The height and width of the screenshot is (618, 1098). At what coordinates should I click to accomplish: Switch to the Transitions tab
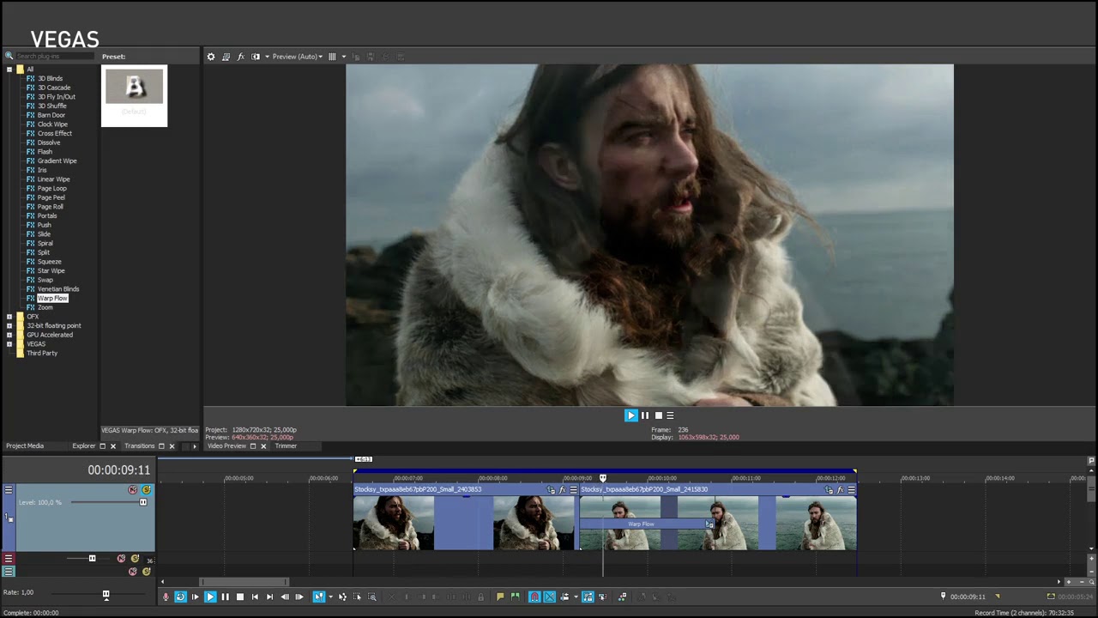[x=140, y=446]
